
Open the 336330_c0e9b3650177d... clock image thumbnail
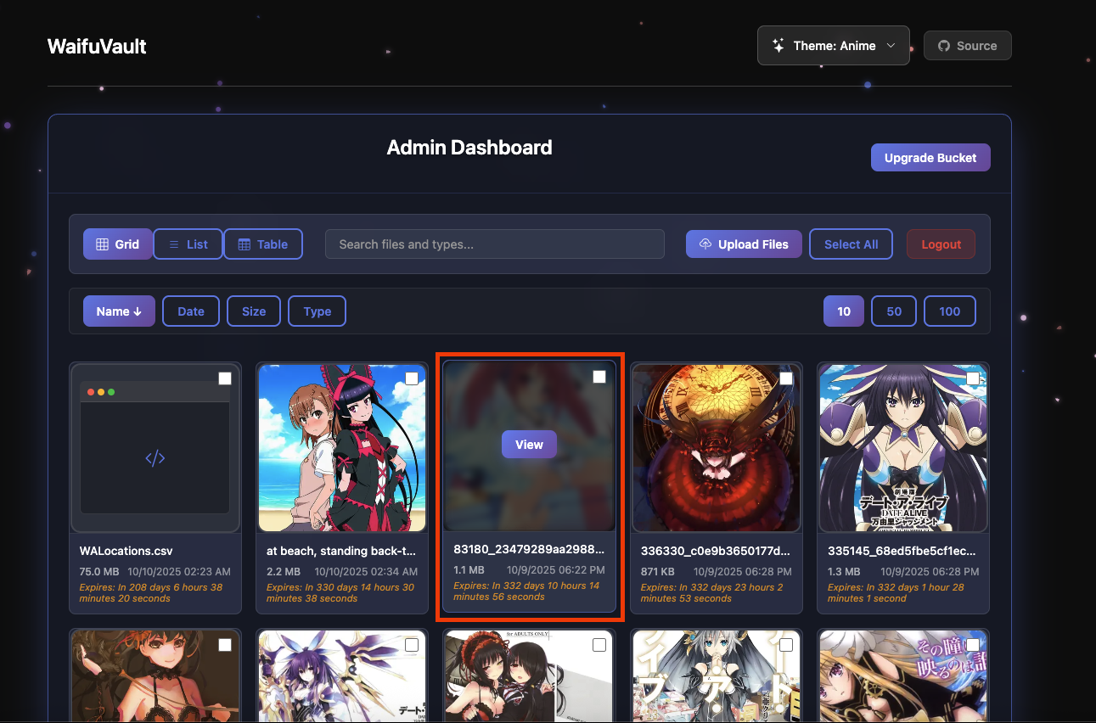(717, 448)
